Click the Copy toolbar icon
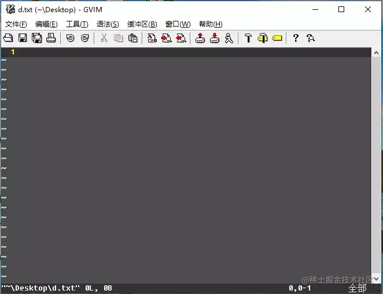The width and height of the screenshot is (383, 294). 119,38
